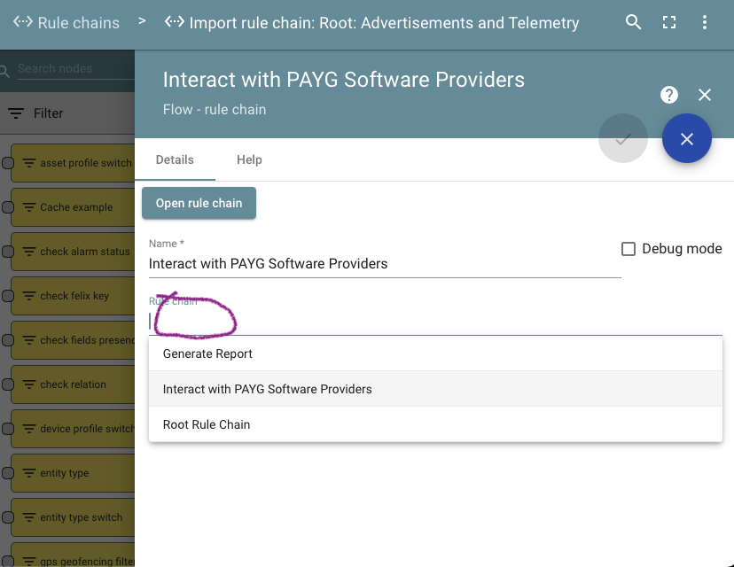Enable the Debug mode checkbox
Screen dimensions: 734x567
point(629,249)
